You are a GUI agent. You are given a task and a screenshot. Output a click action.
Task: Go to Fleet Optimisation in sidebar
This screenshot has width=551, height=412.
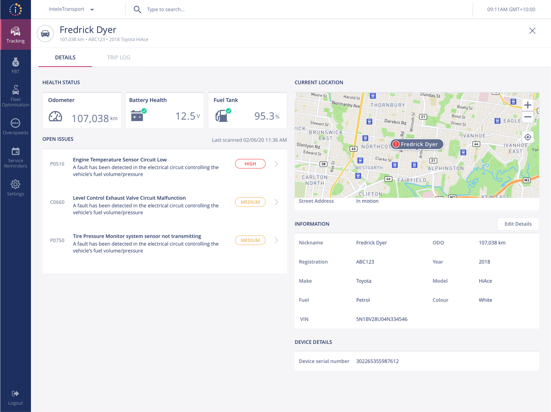tap(16, 96)
